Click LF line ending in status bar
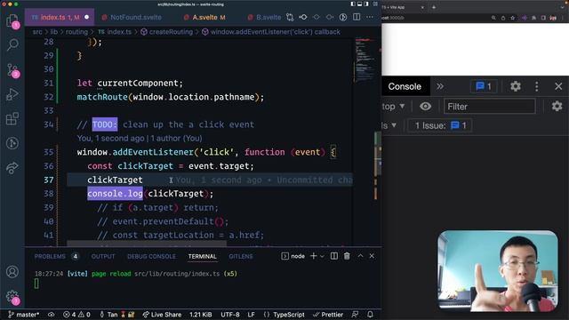The image size is (569, 320). pyautogui.click(x=251, y=315)
